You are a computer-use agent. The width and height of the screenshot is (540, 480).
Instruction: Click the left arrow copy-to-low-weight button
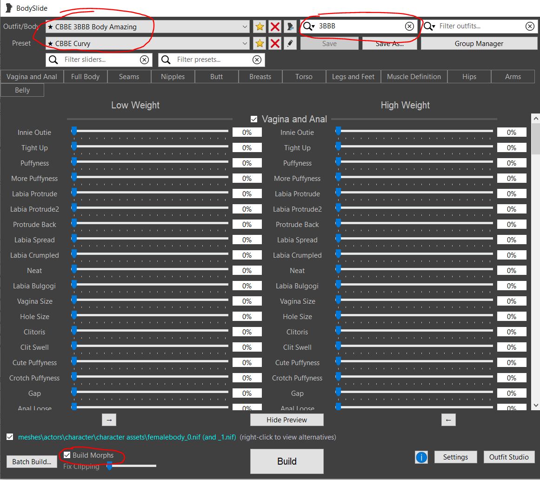[x=448, y=420]
